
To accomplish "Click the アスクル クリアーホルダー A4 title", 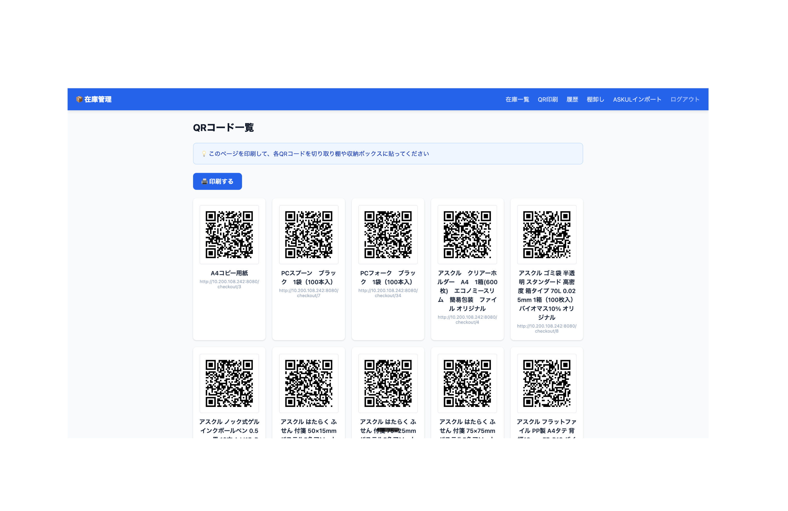I will (467, 291).
